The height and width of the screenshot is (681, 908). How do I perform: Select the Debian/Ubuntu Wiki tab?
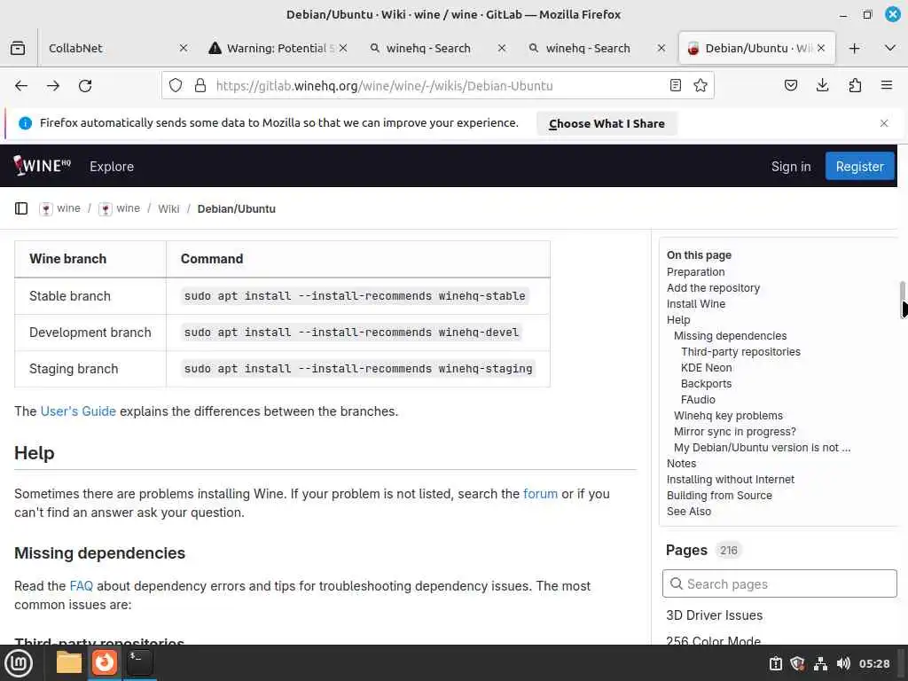pyautogui.click(x=755, y=48)
